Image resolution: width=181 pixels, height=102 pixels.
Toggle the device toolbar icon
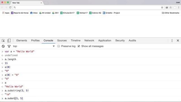[9, 41]
